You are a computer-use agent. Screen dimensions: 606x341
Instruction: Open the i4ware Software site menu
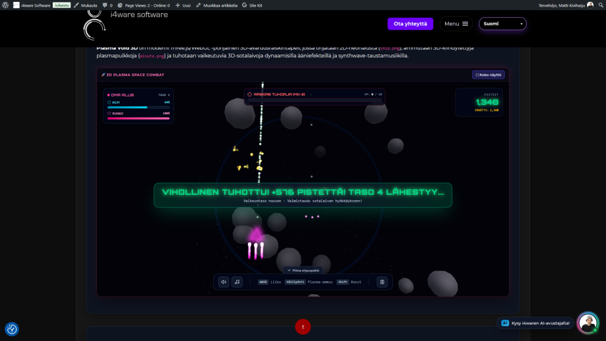tap(32, 5)
